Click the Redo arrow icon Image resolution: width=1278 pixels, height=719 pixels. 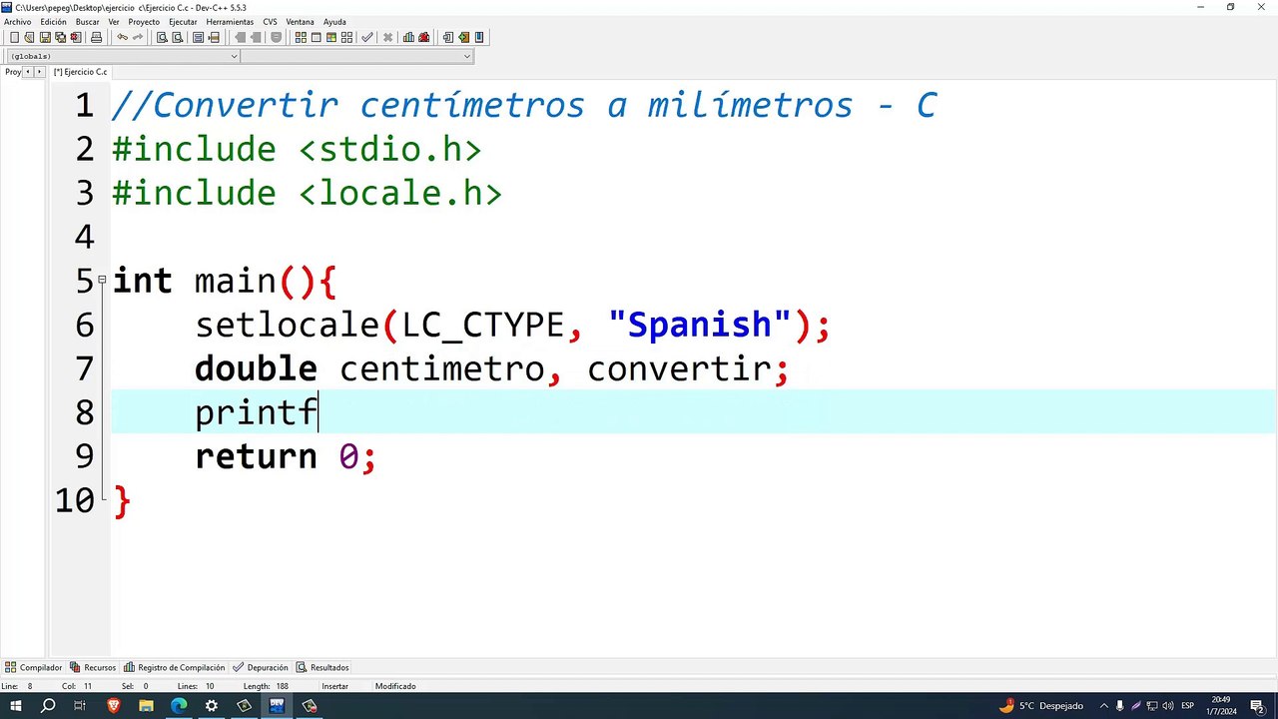pyautogui.click(x=138, y=38)
